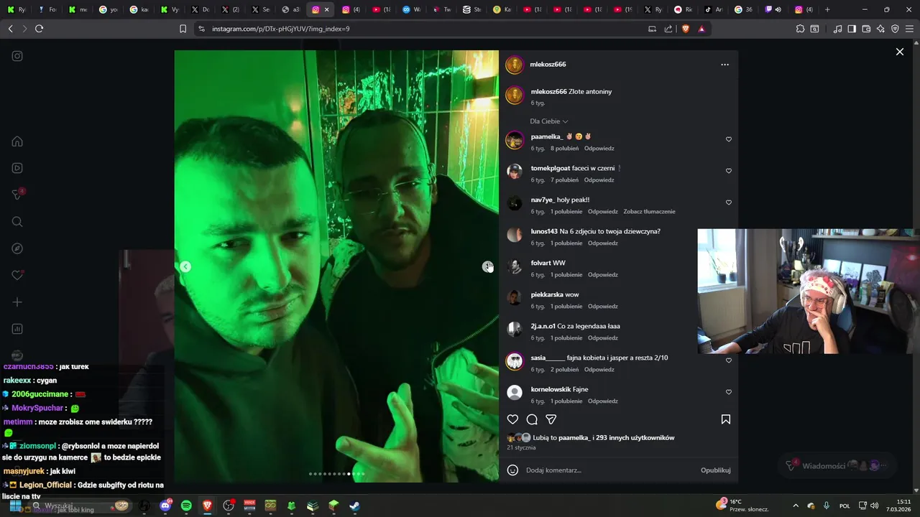Open the browser hamburger menu
Viewport: 920px width, 517px height.
pyautogui.click(x=909, y=29)
